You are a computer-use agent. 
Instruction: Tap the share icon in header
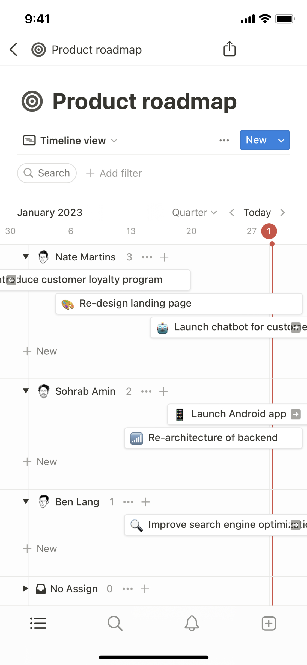[229, 49]
